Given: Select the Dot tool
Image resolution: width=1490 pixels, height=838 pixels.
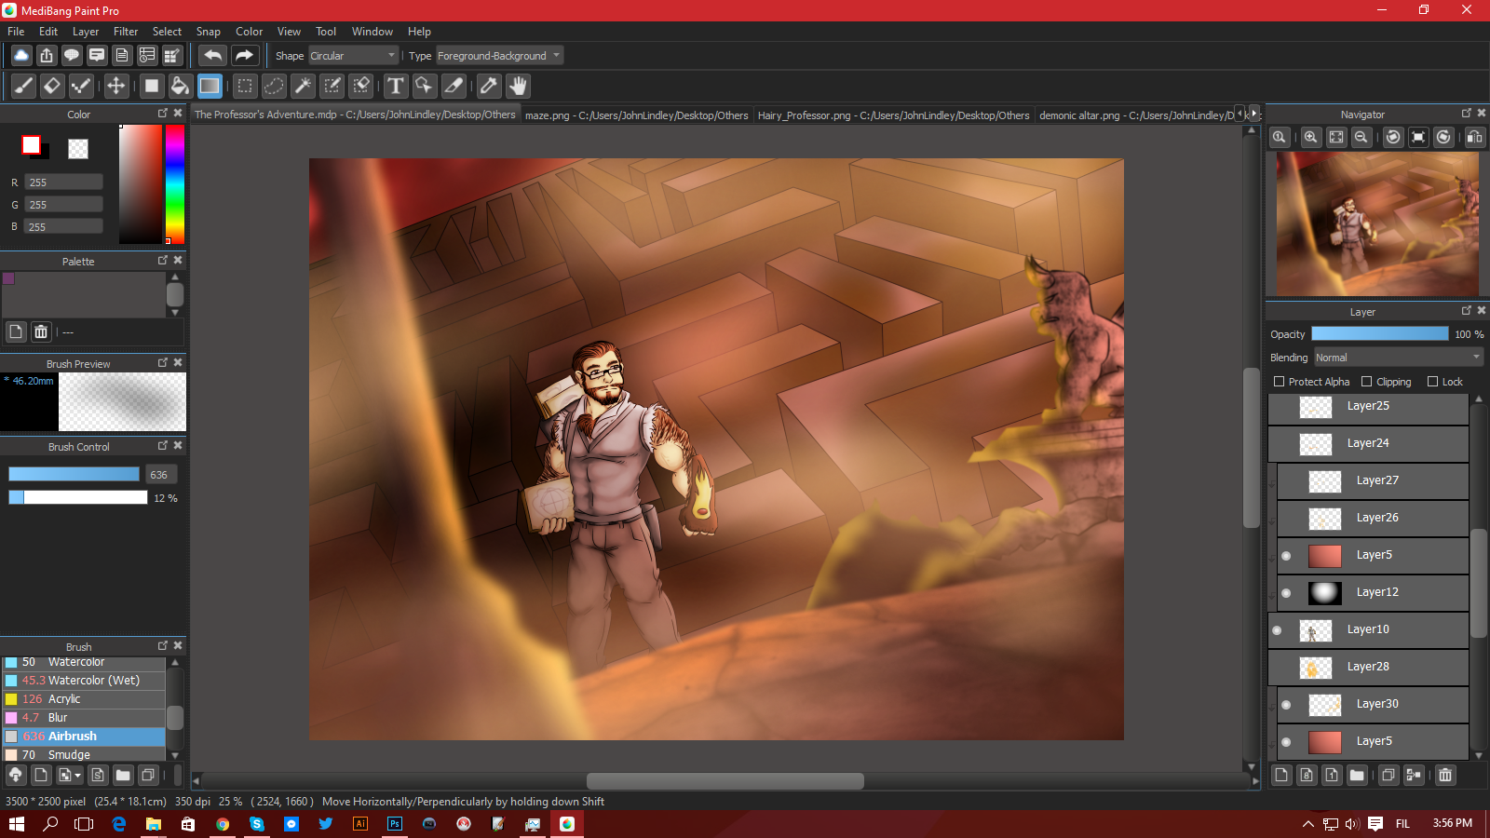Looking at the screenshot, I should point(82,87).
